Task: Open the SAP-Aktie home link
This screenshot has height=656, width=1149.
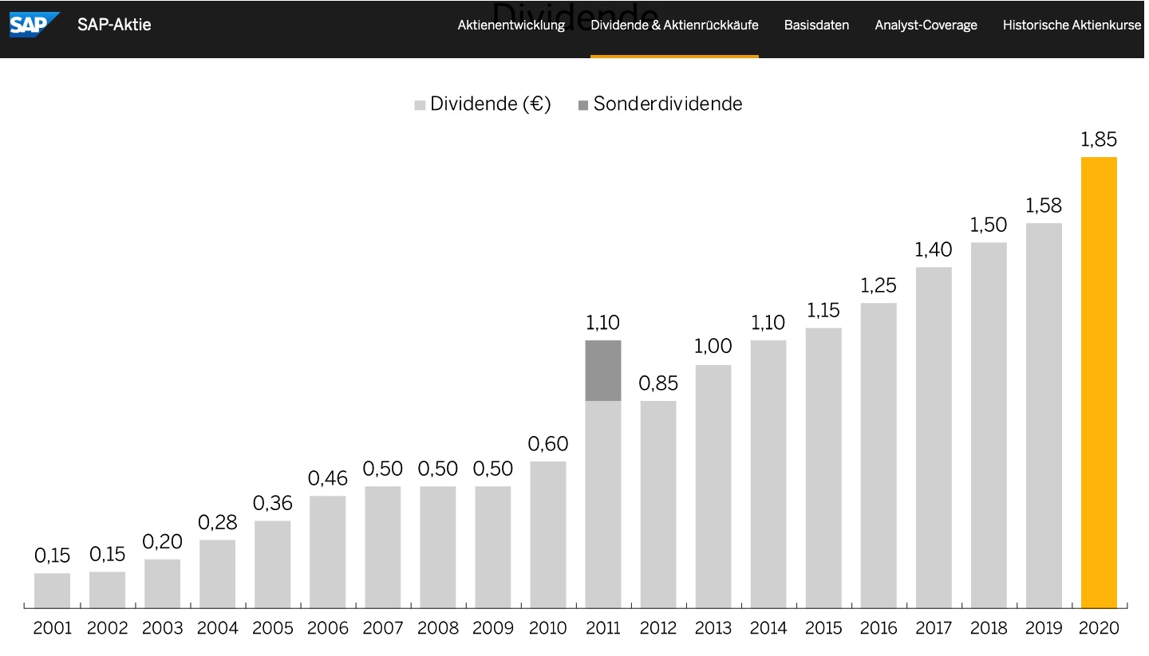Action: click(x=114, y=25)
